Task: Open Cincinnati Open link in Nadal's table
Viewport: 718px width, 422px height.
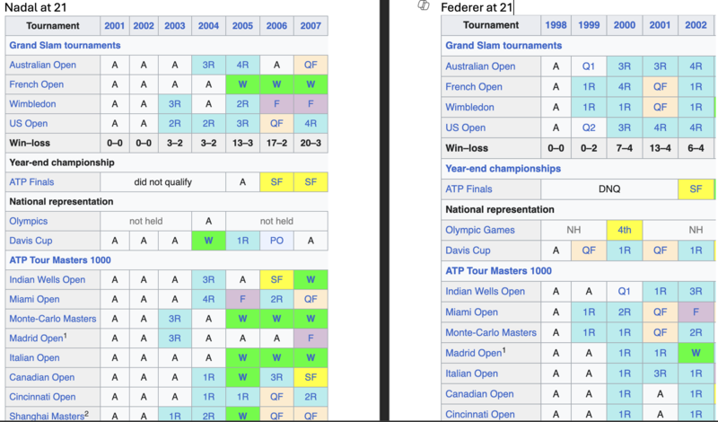Action: pos(42,397)
